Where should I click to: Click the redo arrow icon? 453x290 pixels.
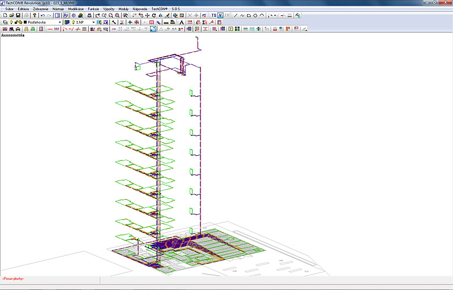pyautogui.click(x=49, y=15)
